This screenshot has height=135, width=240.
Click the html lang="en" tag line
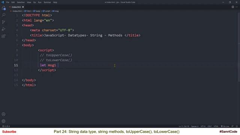[38, 20]
